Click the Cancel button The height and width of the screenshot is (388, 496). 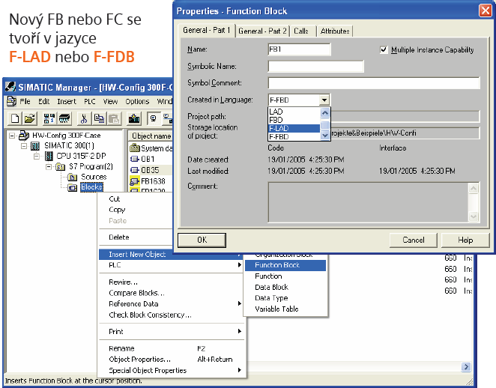(x=414, y=240)
